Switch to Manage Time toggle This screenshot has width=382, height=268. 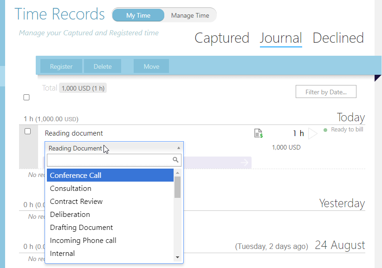[x=190, y=15]
